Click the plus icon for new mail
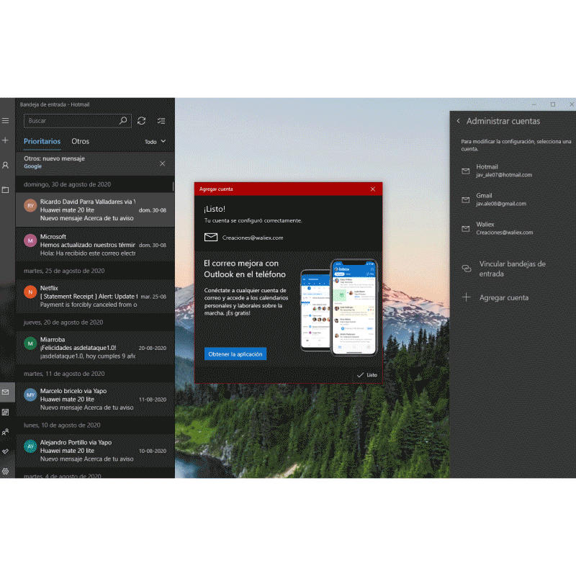This screenshot has height=576, width=576. (x=6, y=140)
